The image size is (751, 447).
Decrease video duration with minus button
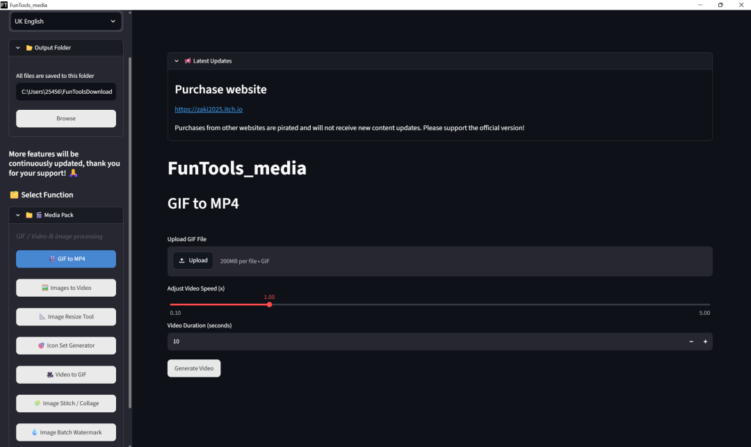691,342
